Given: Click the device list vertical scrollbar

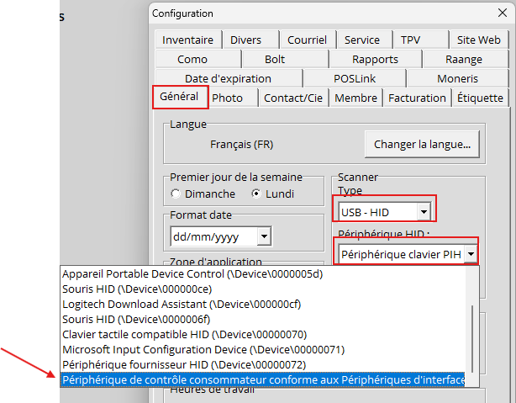Looking at the screenshot, I should [471, 337].
